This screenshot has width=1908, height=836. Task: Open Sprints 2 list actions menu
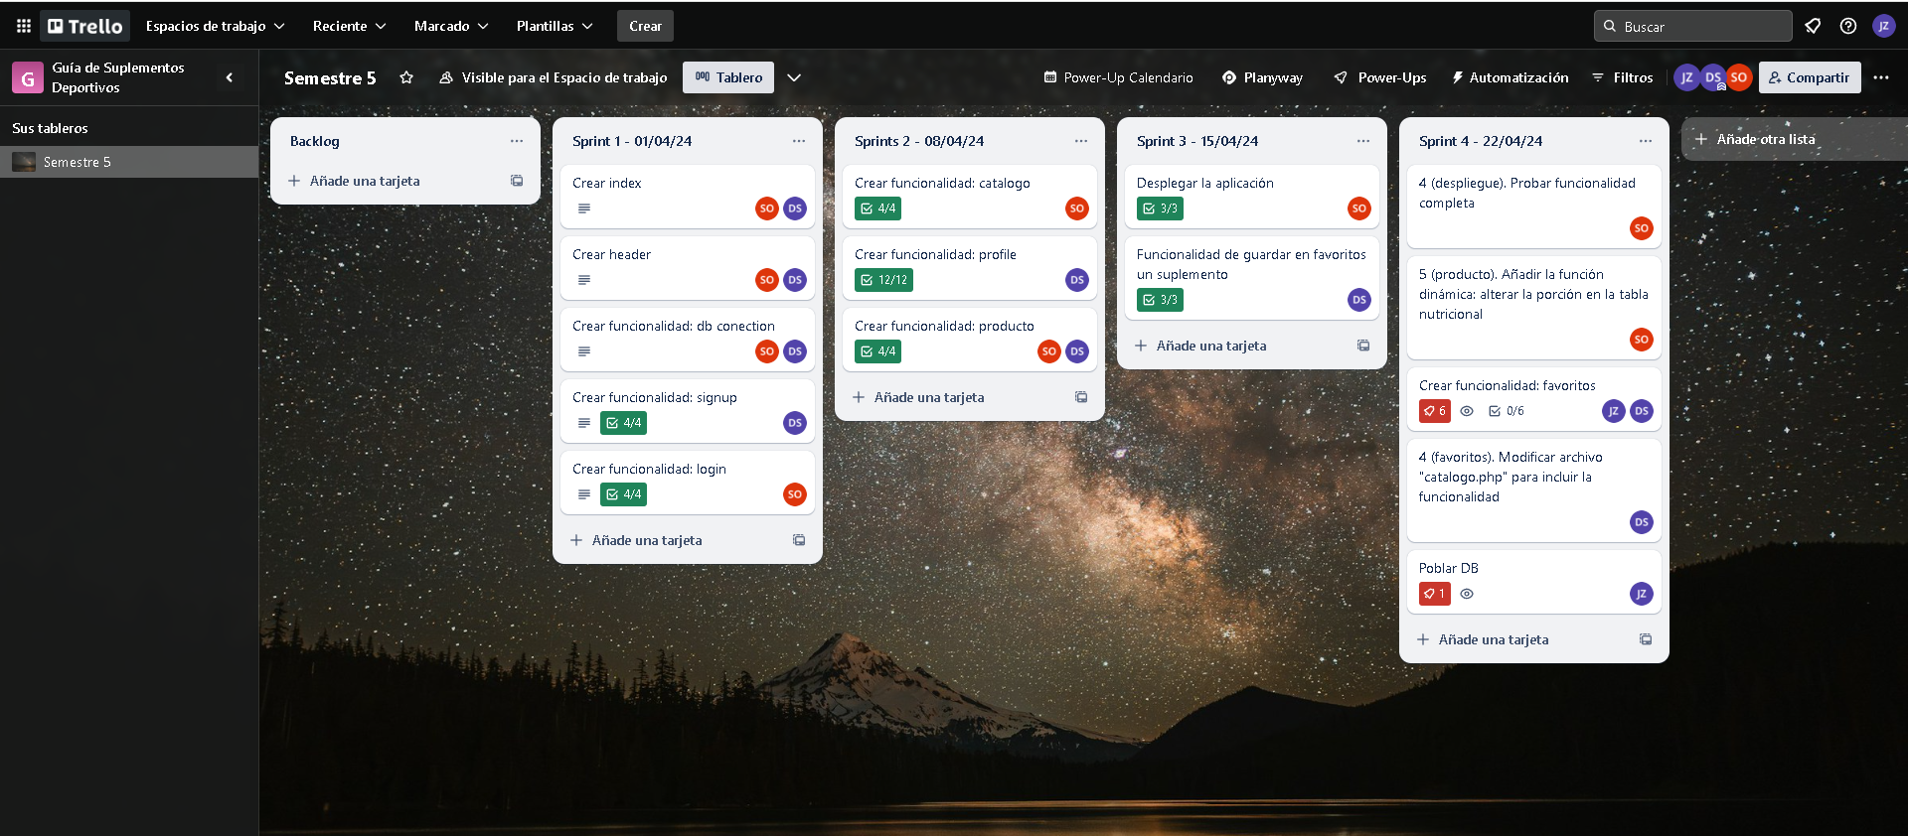tap(1081, 141)
